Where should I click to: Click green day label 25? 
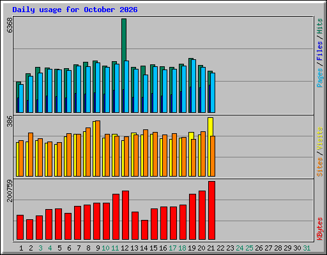click(x=249, y=248)
